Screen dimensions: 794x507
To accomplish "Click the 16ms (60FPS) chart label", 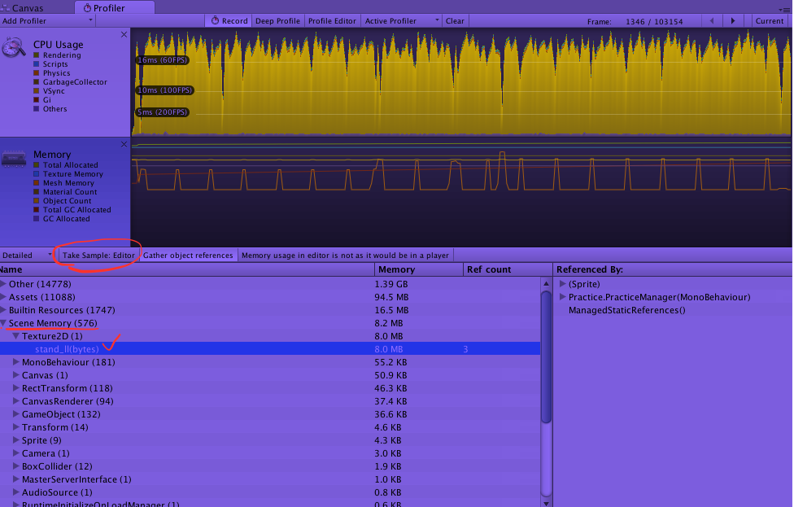I will tap(163, 59).
